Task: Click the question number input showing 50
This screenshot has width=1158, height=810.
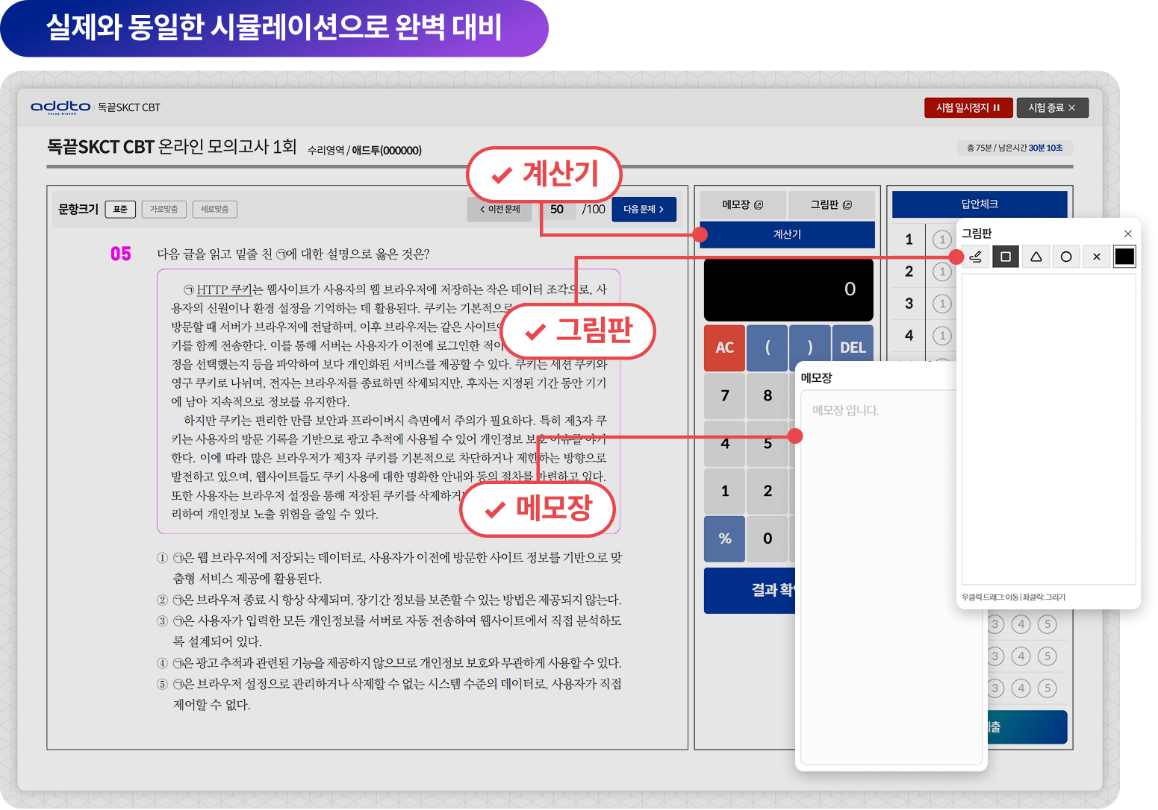Action: 558,209
